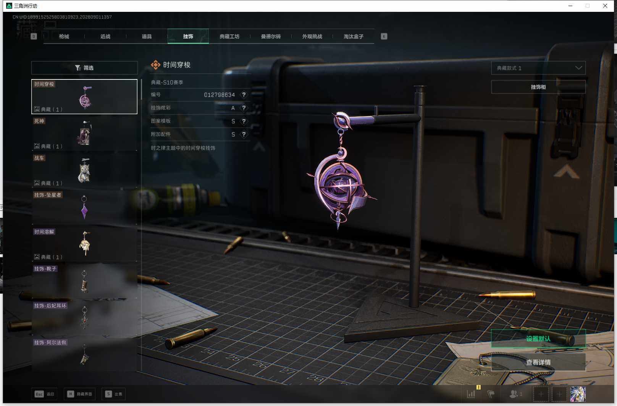Open the 道具 tab
The height and width of the screenshot is (406, 617).
pos(147,36)
